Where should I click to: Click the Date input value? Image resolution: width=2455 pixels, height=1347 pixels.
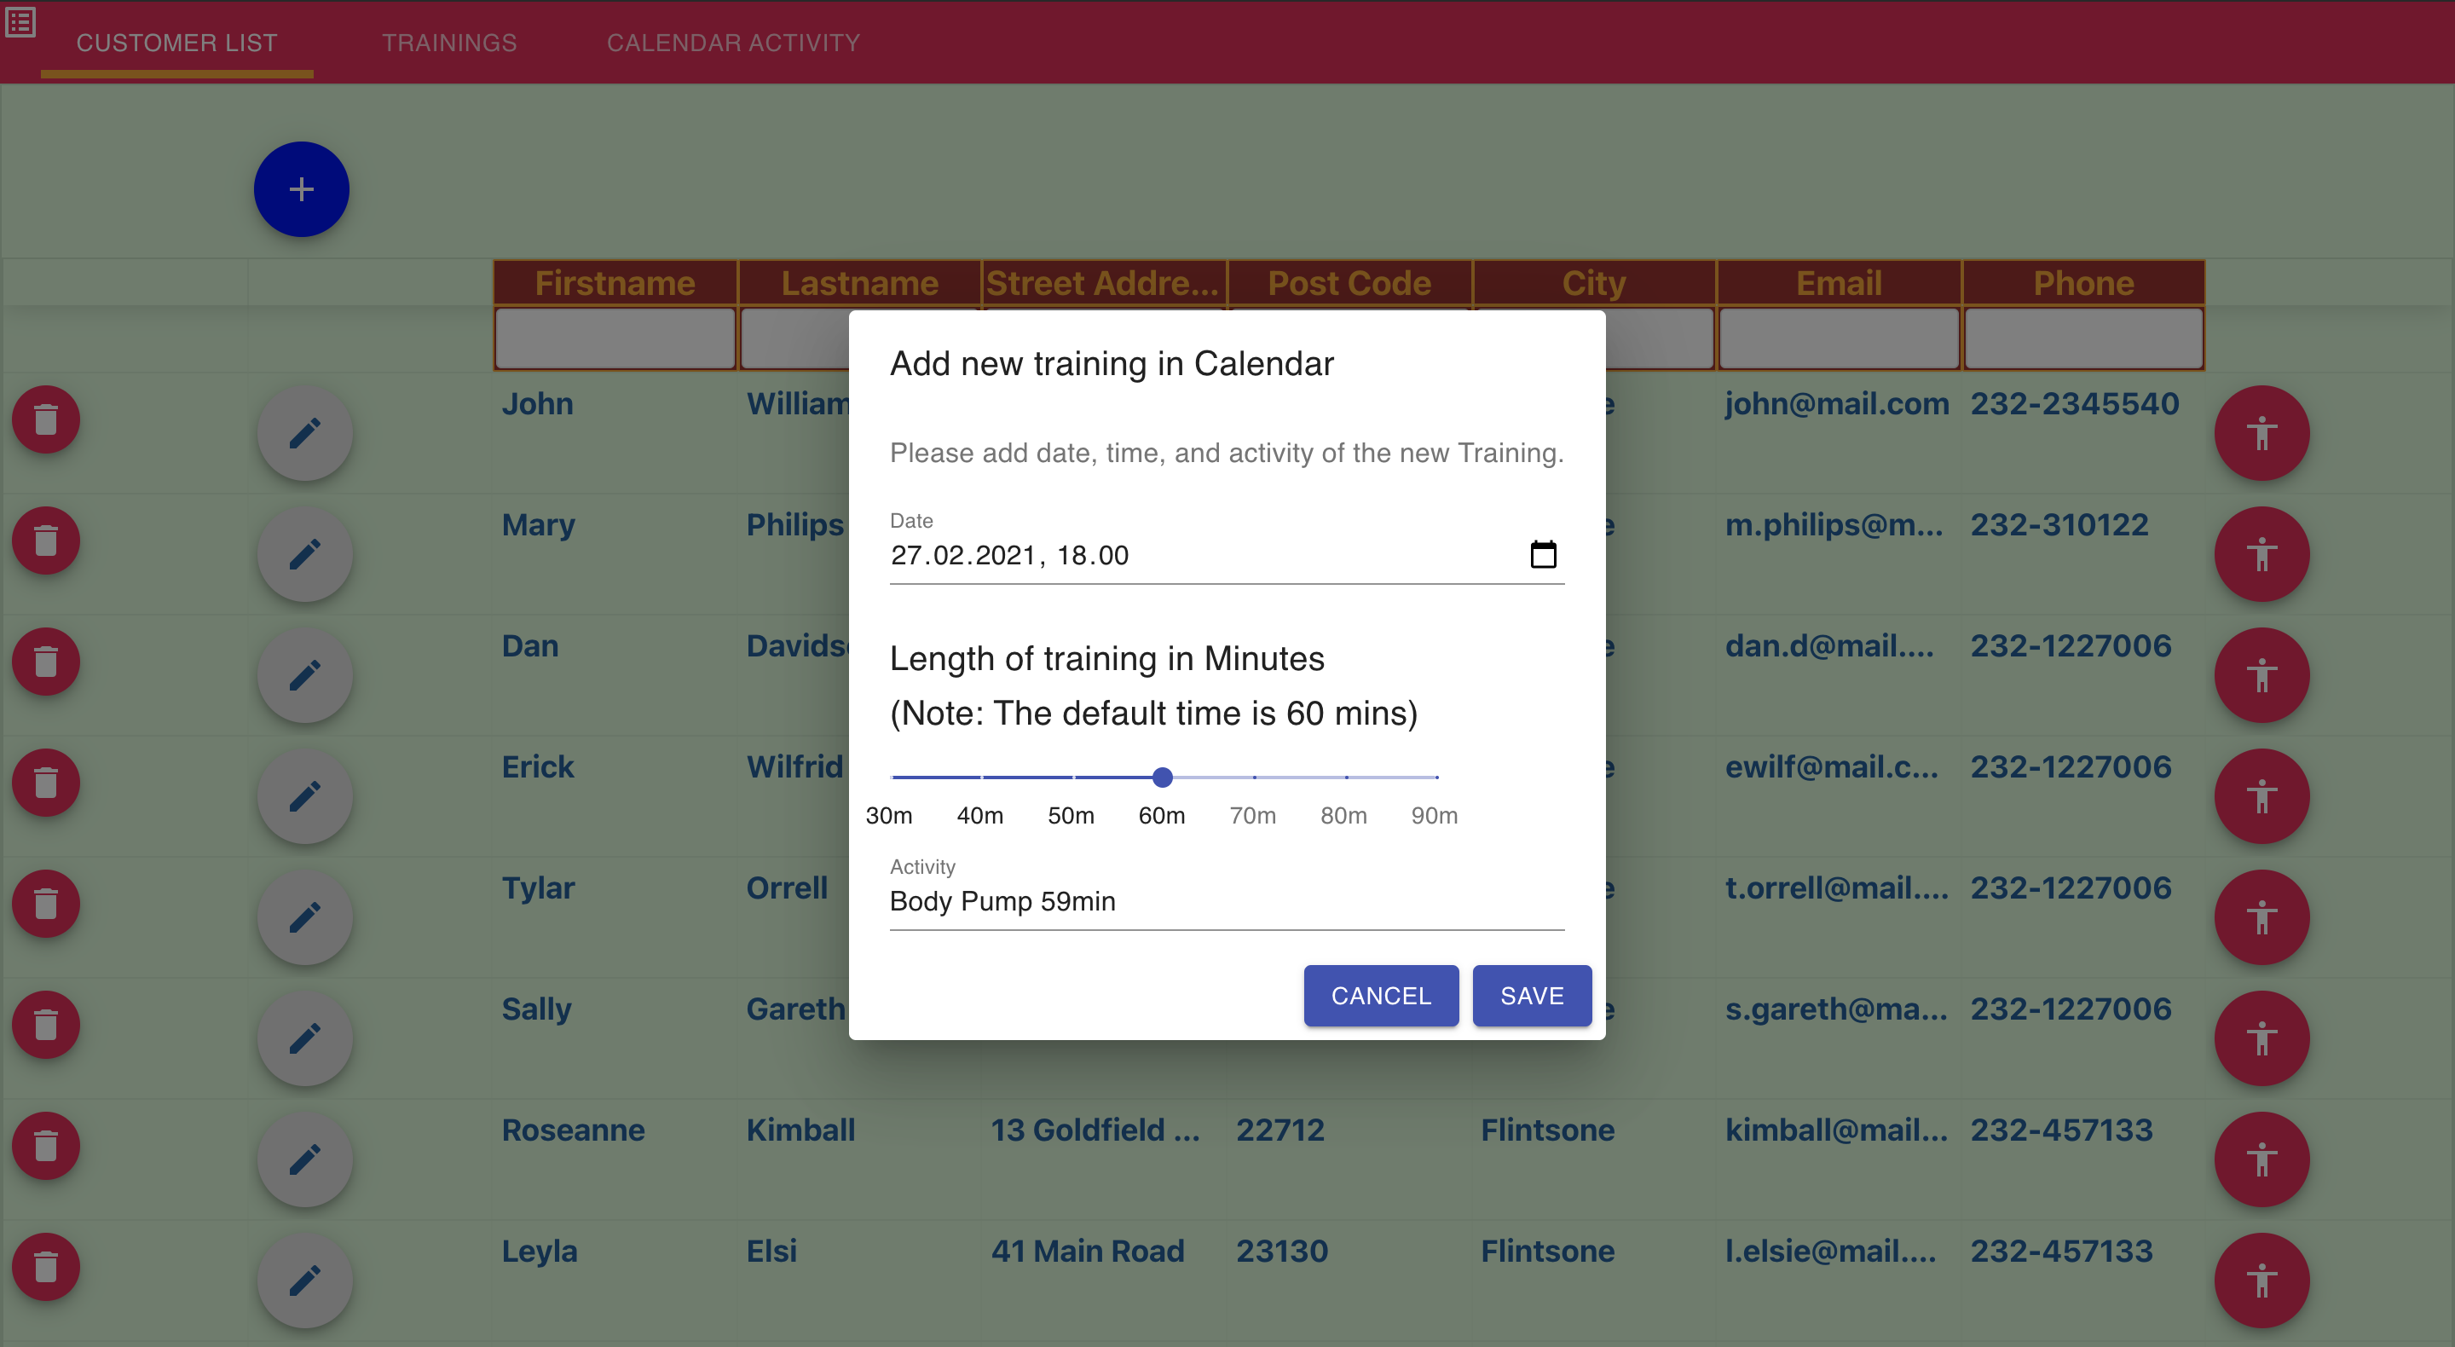1009,555
